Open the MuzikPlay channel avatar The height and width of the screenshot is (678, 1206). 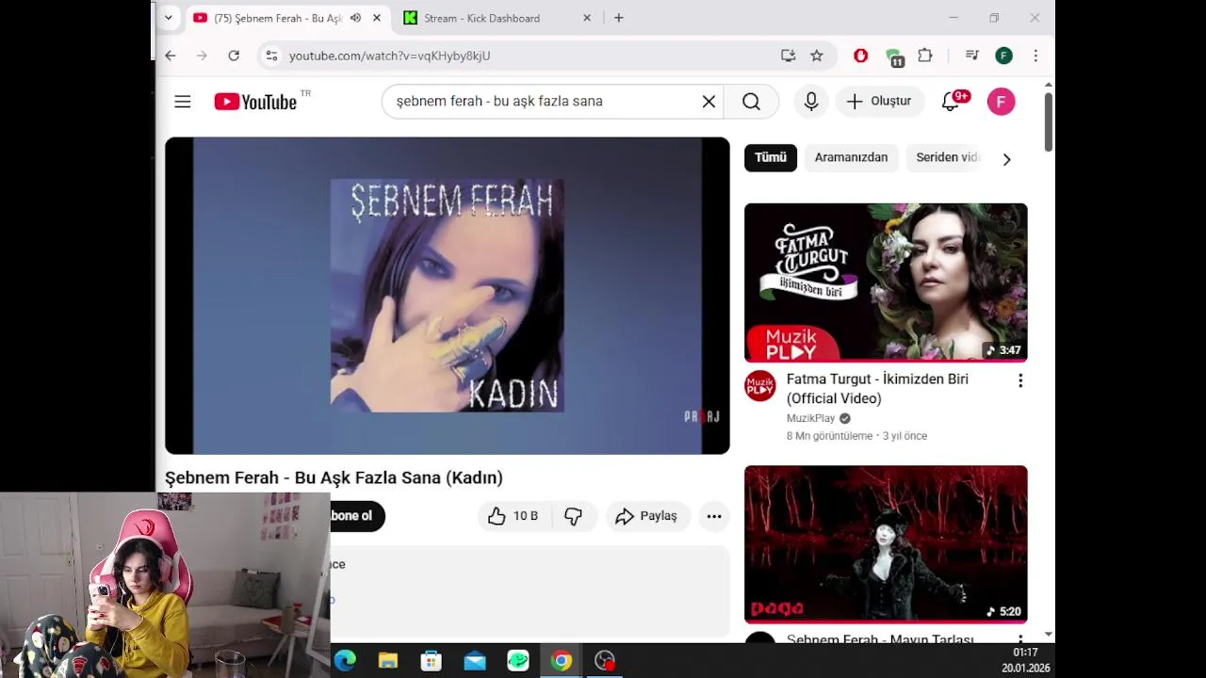click(x=760, y=386)
